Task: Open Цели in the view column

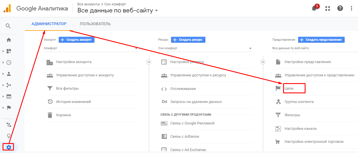Action: click(x=289, y=89)
